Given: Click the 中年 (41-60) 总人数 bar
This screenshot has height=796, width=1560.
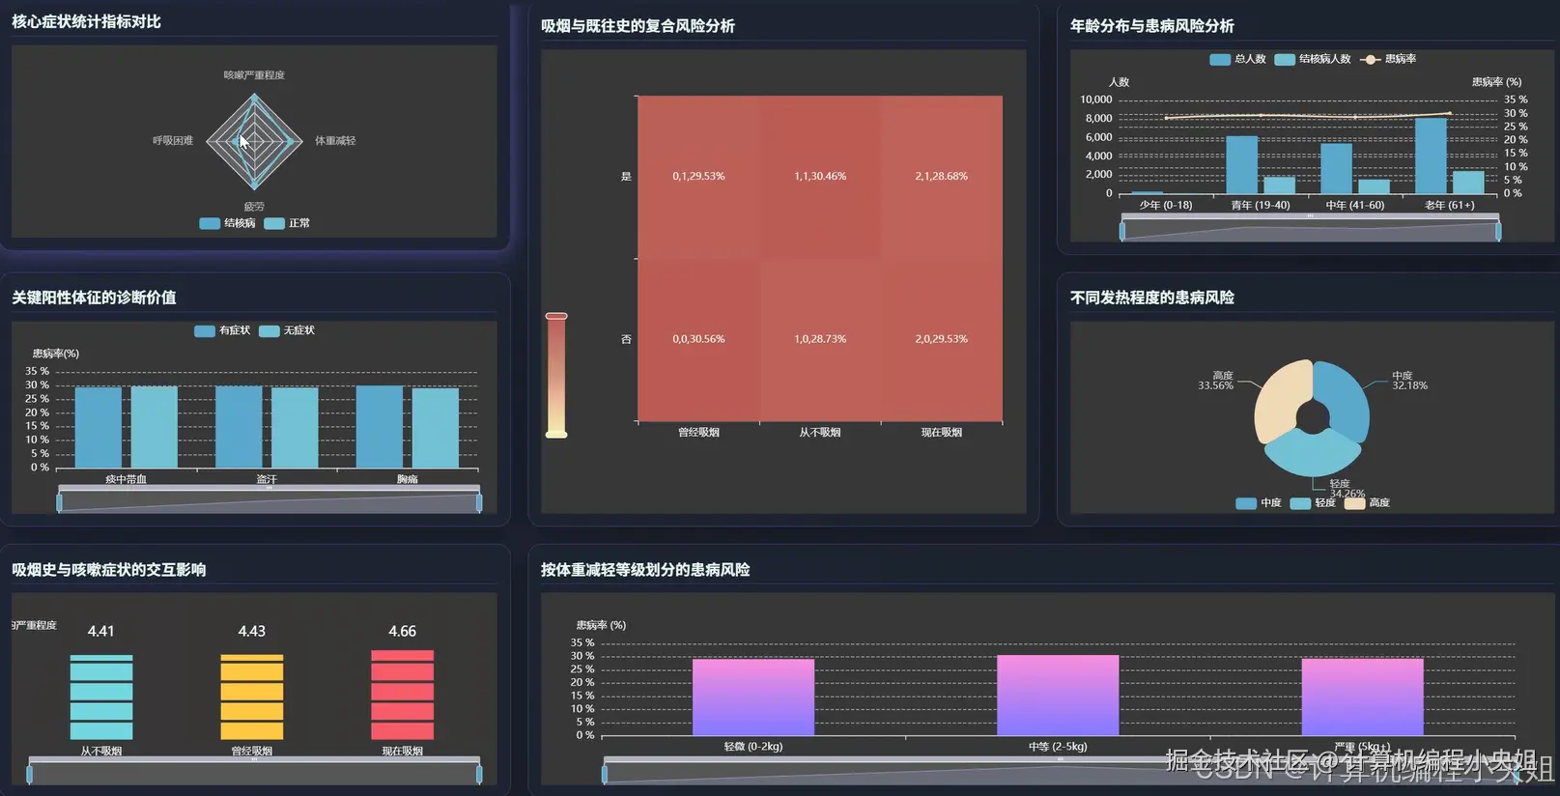Looking at the screenshot, I should coord(1336,169).
